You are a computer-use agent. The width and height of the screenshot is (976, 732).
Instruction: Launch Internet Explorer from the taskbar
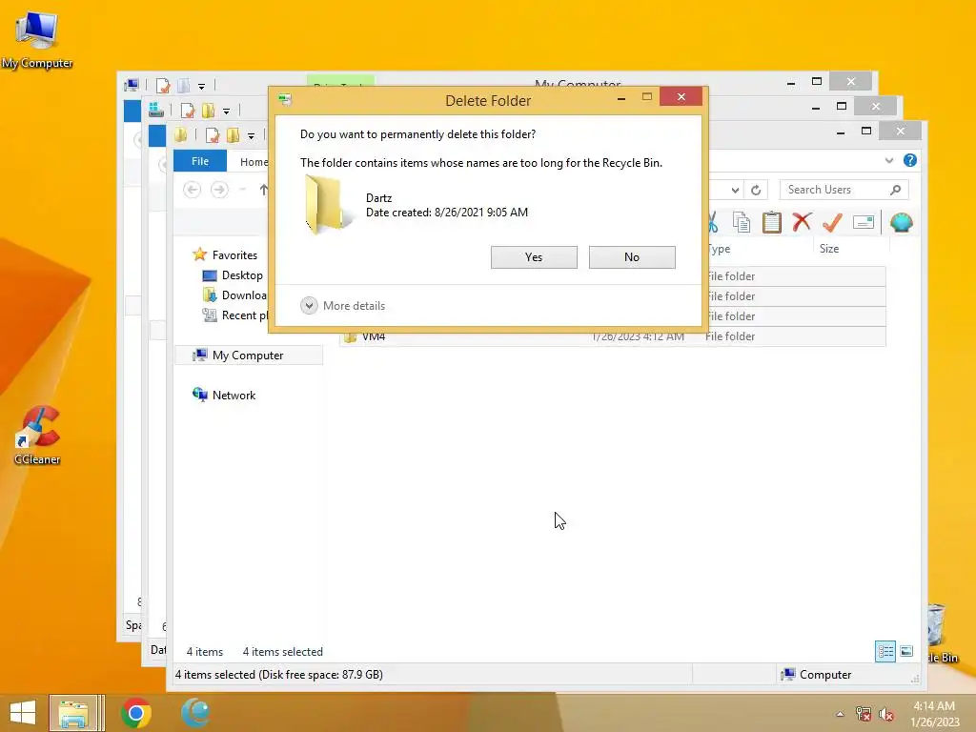click(195, 713)
